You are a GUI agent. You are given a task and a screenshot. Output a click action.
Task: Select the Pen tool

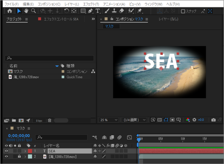90,11
